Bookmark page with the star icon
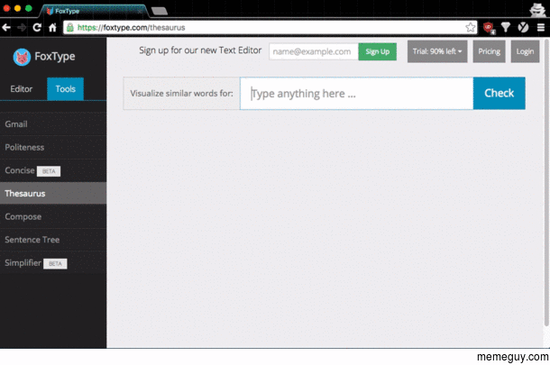The height and width of the screenshot is (365, 550). (x=471, y=27)
